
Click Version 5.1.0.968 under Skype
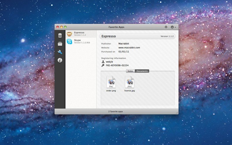coord(82,43)
